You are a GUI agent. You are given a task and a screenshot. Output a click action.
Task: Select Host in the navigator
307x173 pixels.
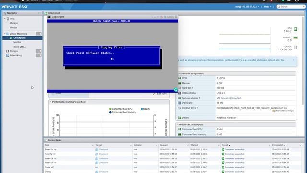[12, 19]
